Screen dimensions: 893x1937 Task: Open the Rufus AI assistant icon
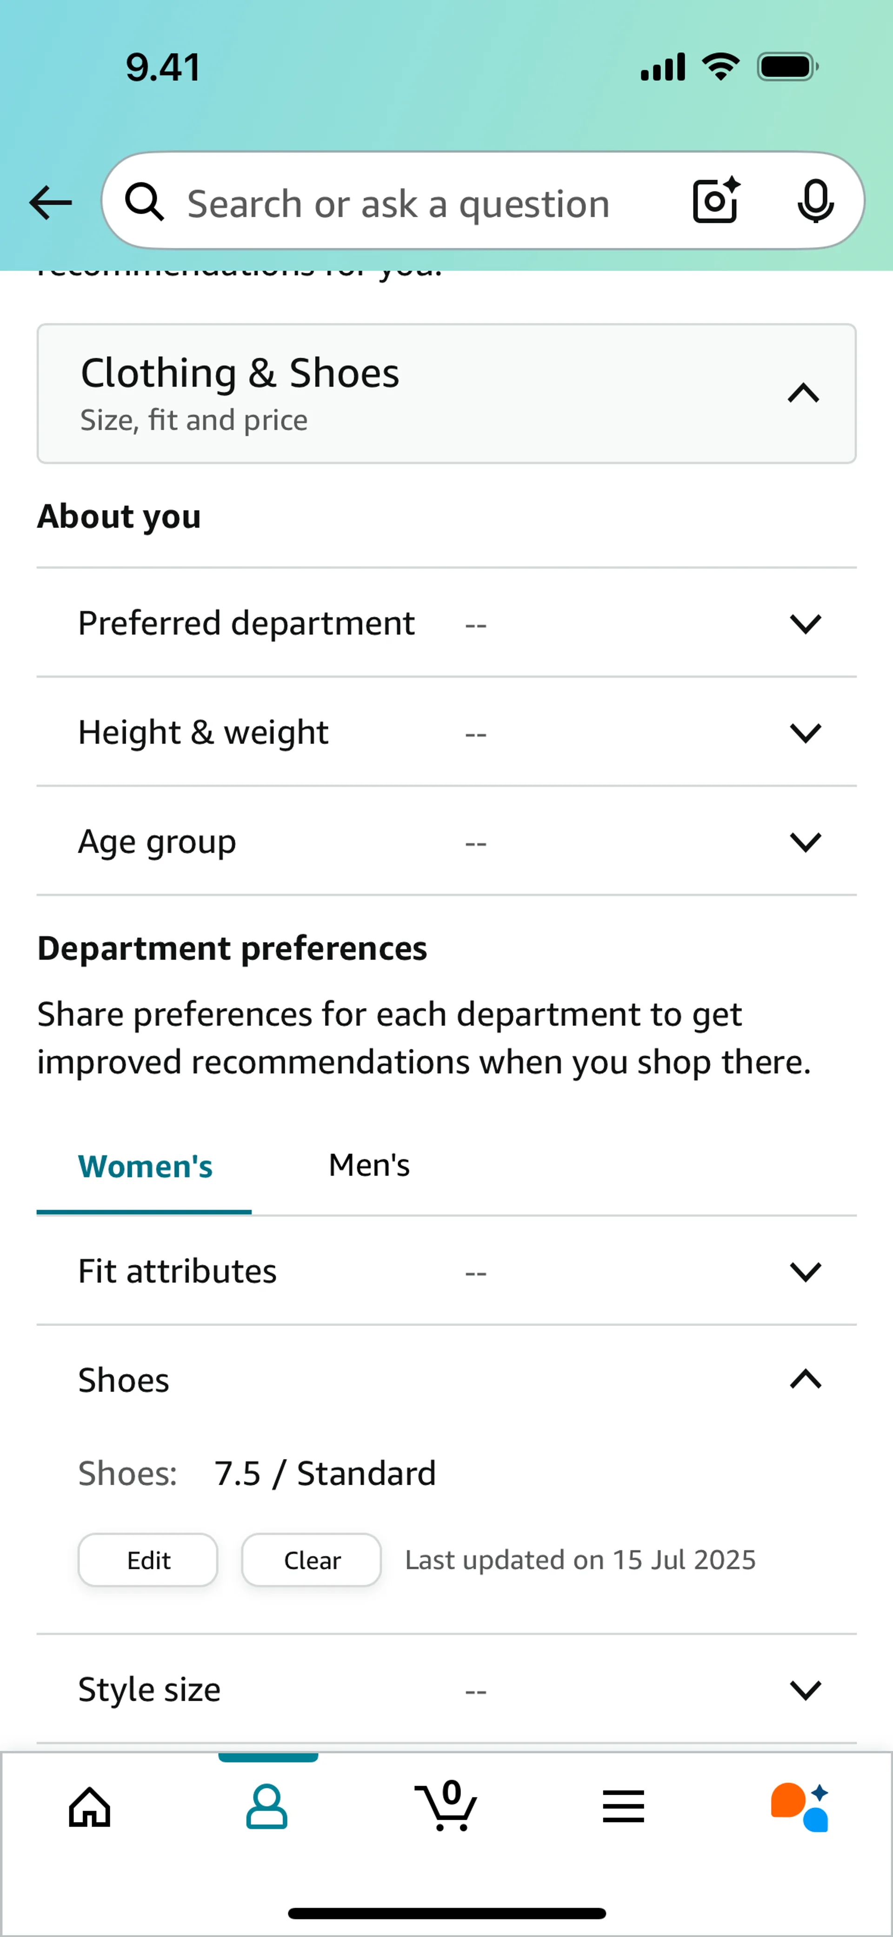pos(800,1807)
